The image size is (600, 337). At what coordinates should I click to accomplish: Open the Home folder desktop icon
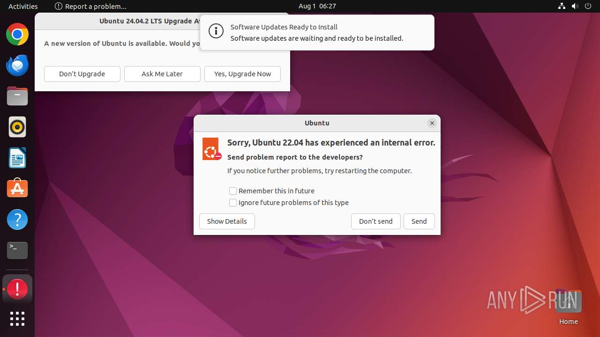tap(568, 307)
